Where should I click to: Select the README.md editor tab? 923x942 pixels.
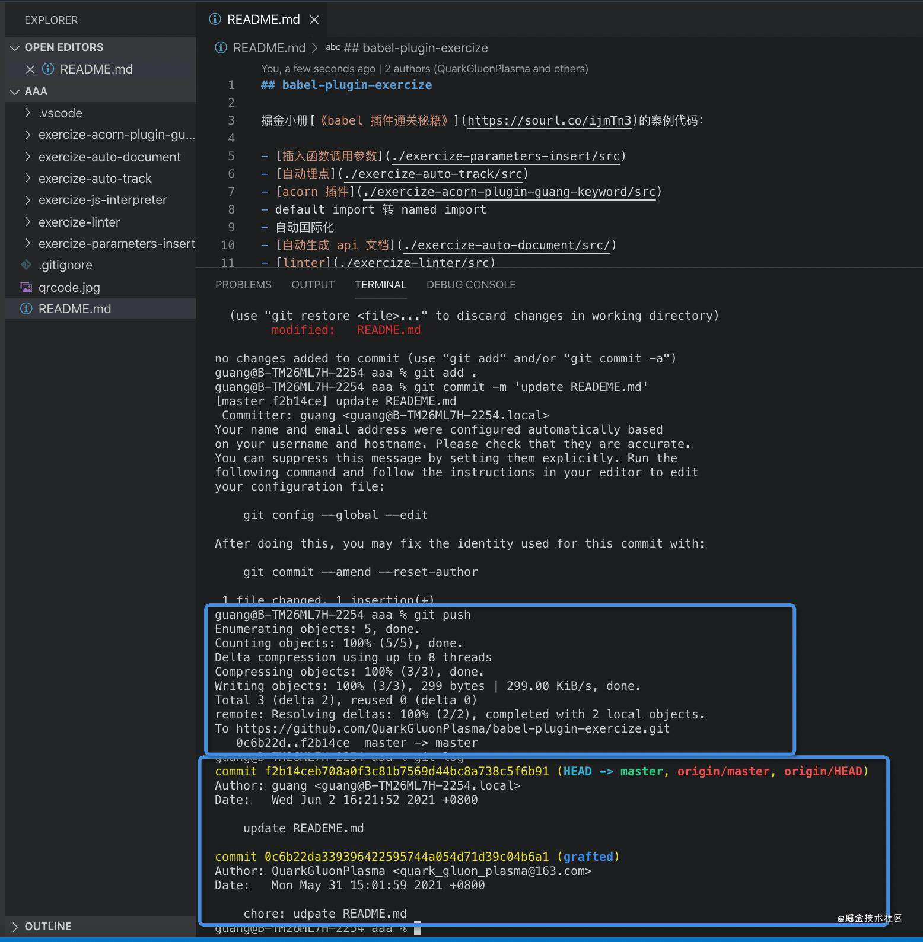click(x=263, y=20)
